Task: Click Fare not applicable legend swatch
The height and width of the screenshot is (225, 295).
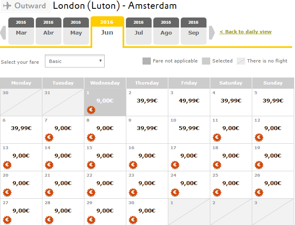Action: click(147, 61)
